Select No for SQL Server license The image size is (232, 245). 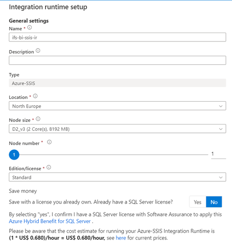[214, 202]
